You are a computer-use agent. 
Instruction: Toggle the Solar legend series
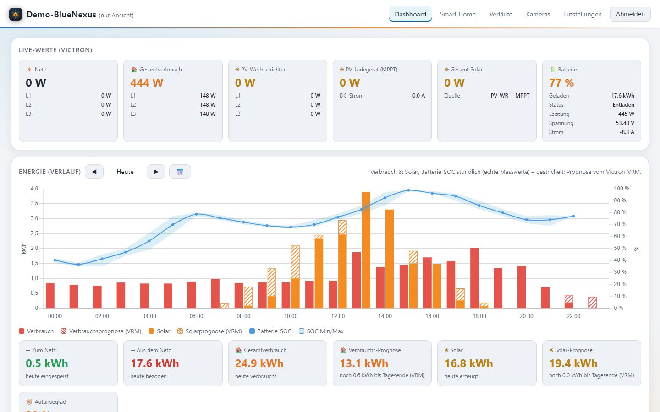(159, 331)
